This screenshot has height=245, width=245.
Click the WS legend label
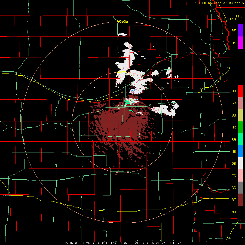[x=234, y=152]
